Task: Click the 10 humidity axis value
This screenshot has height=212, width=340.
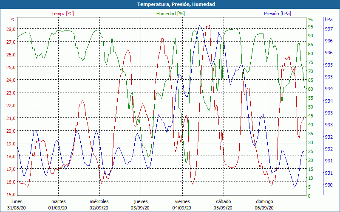Action: [311, 178]
